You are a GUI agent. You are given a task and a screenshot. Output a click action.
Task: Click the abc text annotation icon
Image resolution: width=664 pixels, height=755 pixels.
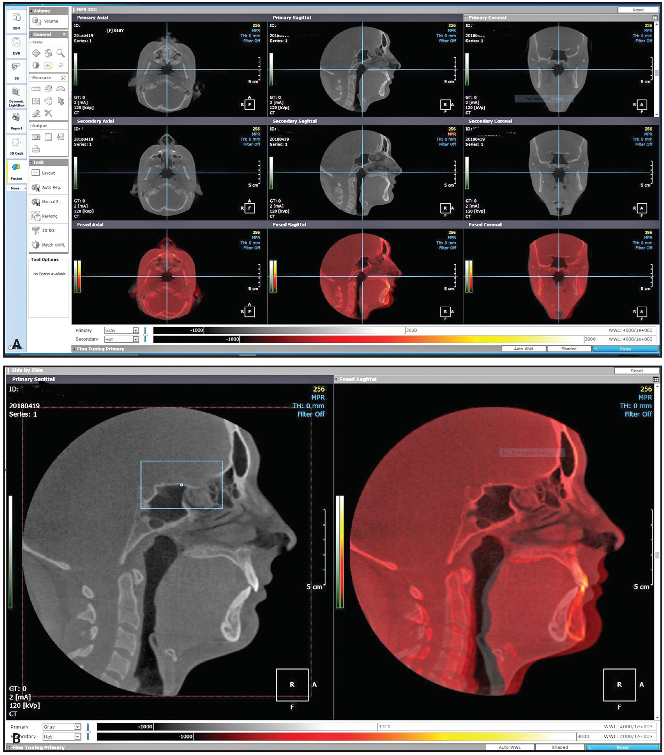coord(49,65)
